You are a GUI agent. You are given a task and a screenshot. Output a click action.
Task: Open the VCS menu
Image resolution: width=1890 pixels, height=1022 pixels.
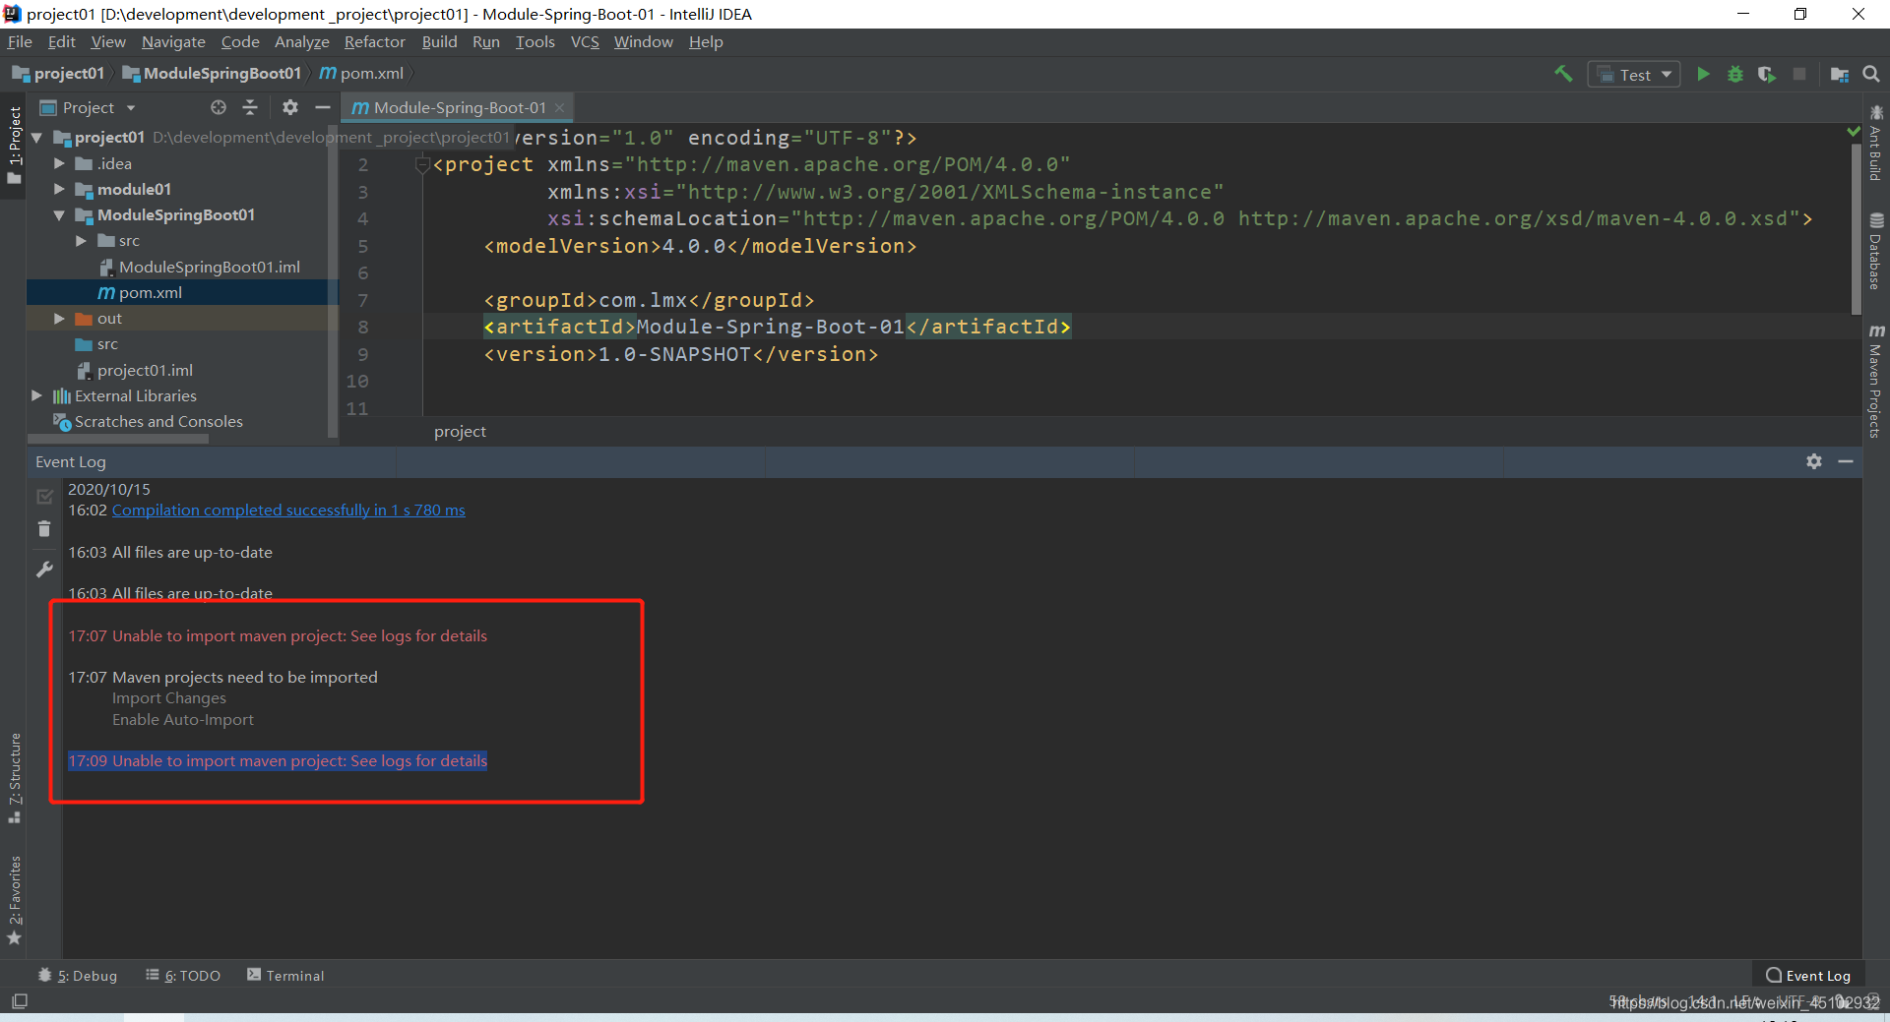(585, 42)
